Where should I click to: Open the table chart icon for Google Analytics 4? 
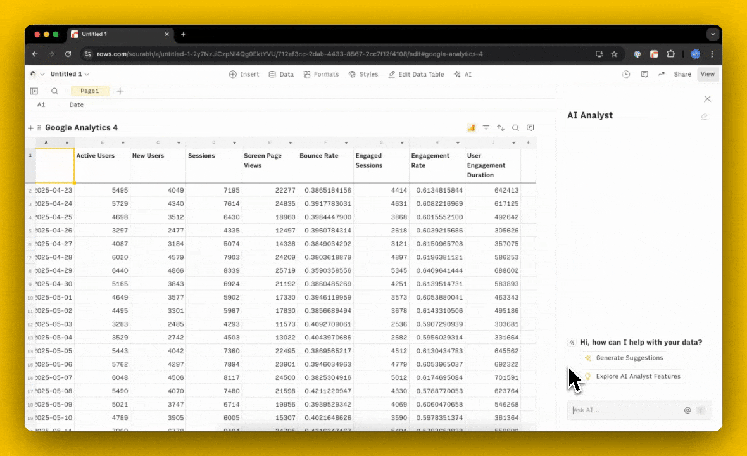(x=471, y=128)
